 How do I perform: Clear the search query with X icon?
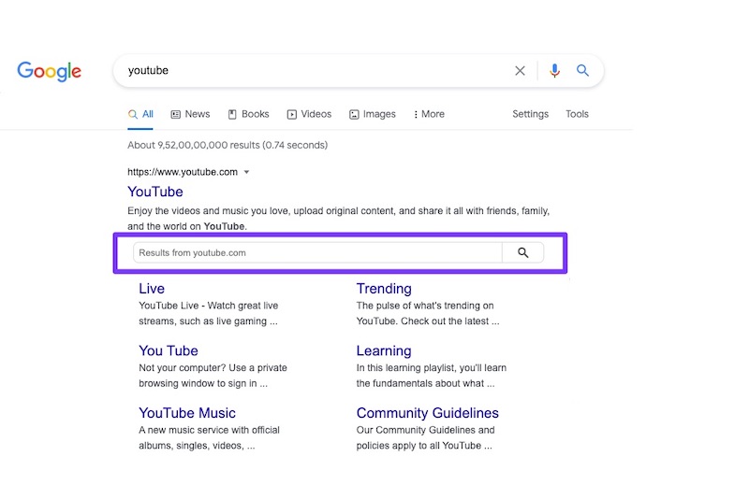coord(521,71)
